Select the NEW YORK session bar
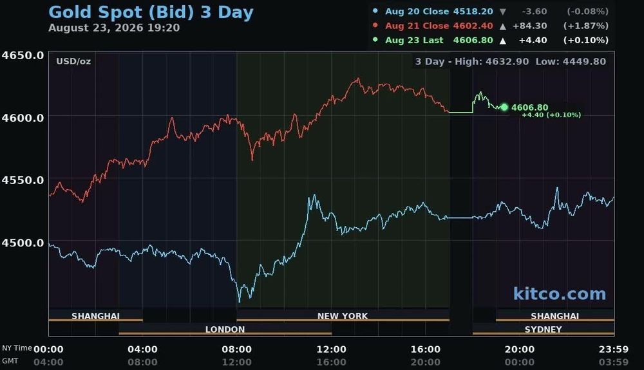 [343, 316]
